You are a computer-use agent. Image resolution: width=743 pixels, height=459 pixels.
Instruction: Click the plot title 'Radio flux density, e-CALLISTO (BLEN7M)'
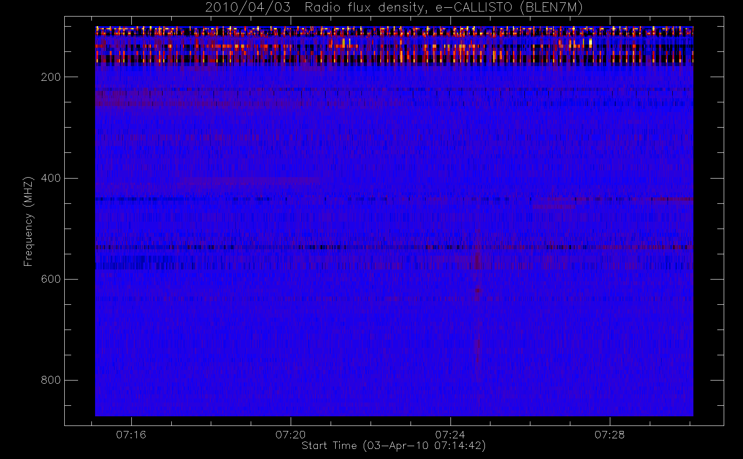coord(444,7)
